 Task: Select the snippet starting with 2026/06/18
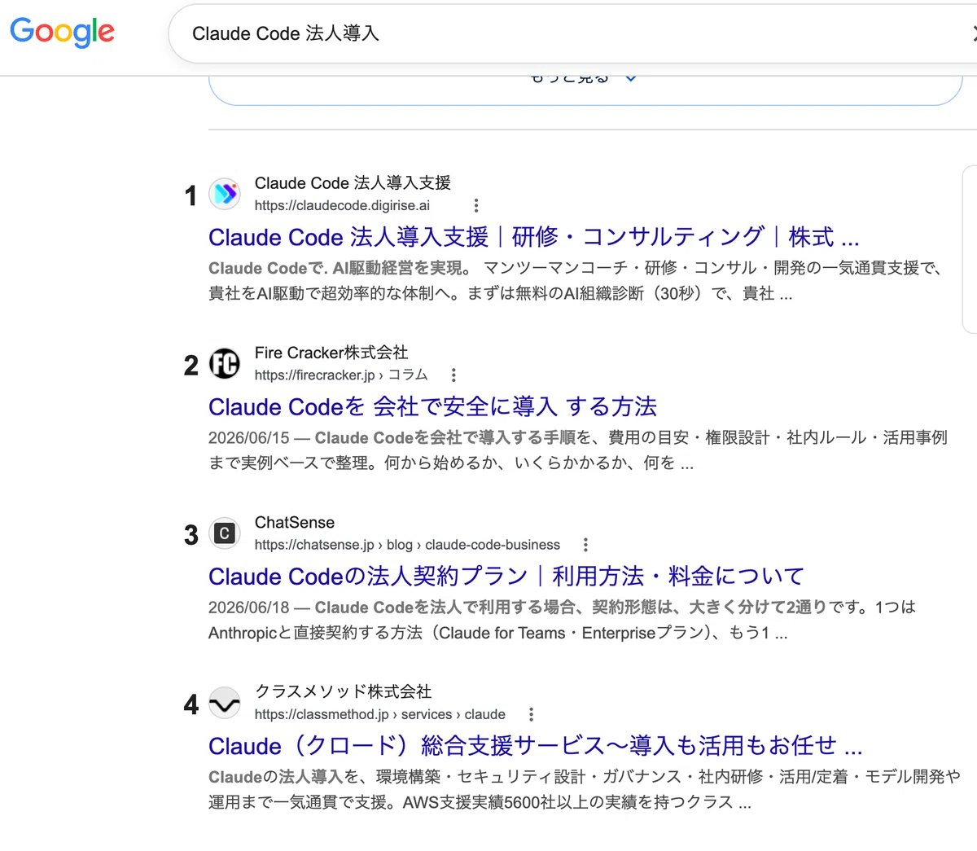tap(563, 620)
